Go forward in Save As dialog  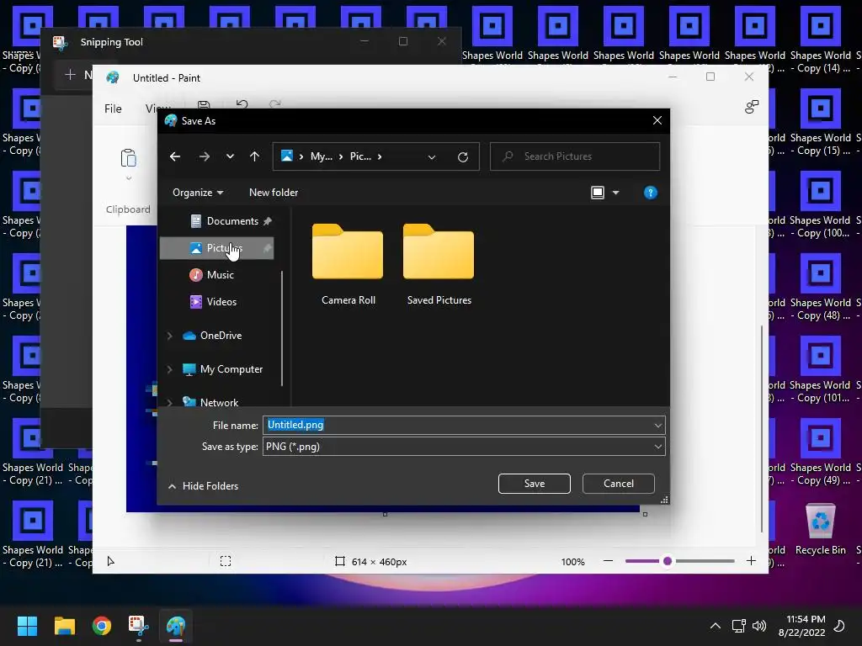(x=205, y=156)
